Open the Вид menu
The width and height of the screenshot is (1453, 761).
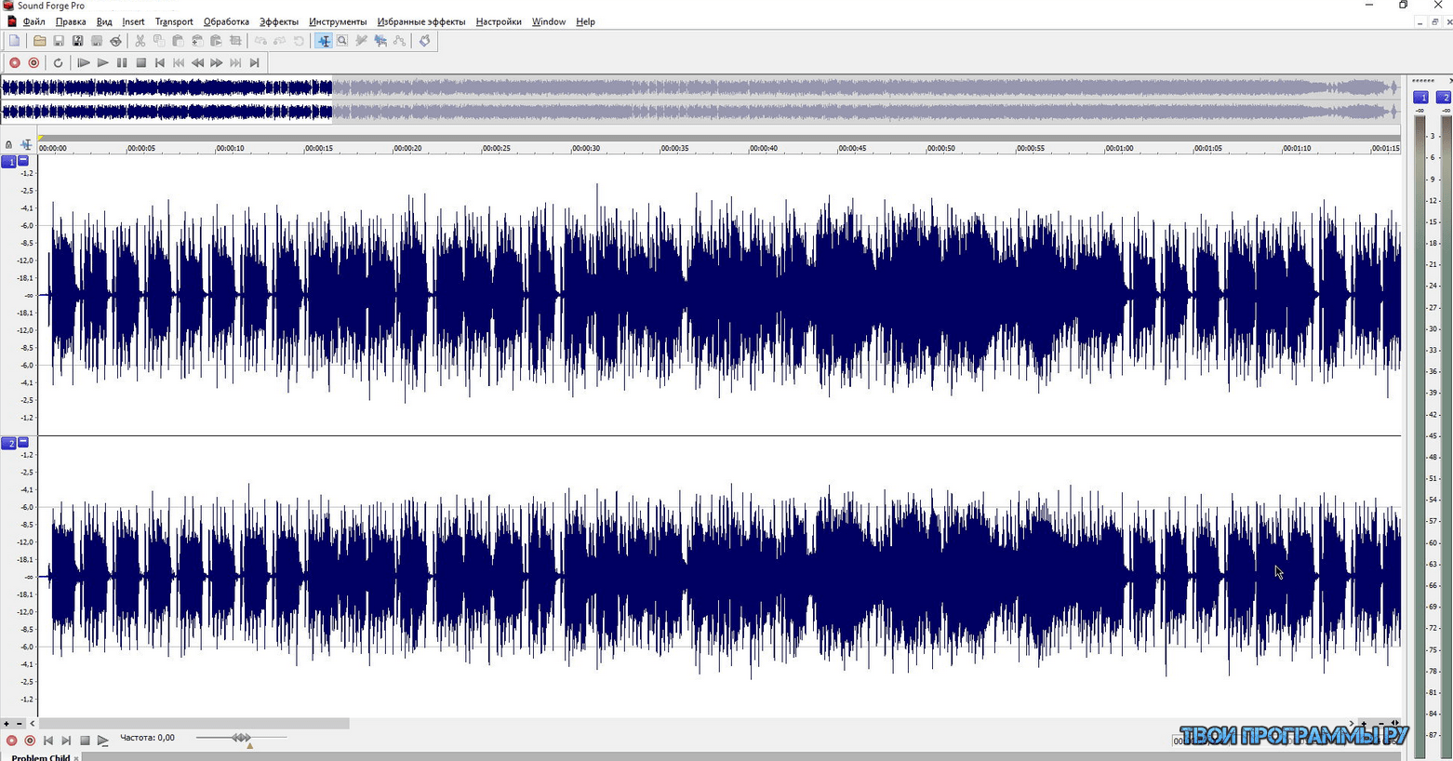(104, 21)
